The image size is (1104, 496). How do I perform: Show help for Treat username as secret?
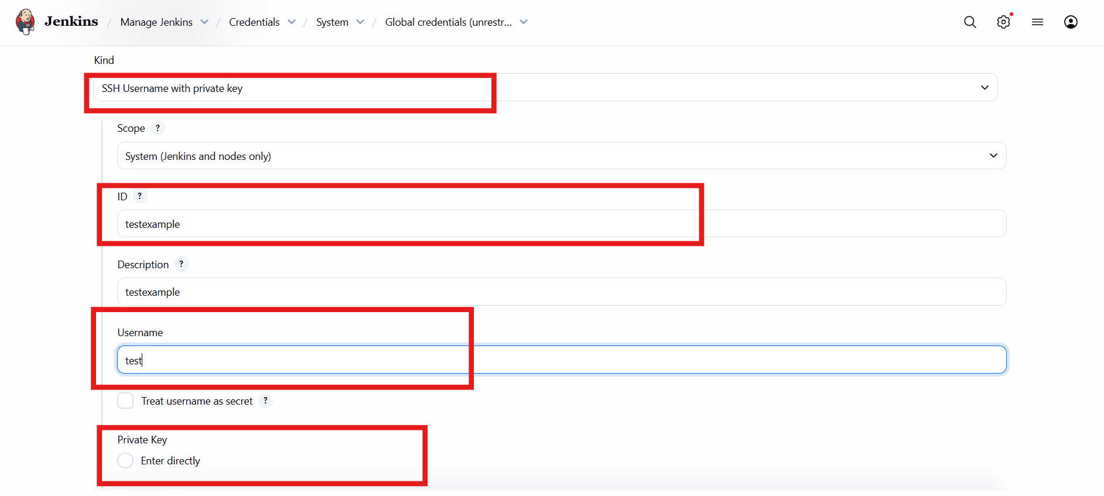pyautogui.click(x=265, y=401)
